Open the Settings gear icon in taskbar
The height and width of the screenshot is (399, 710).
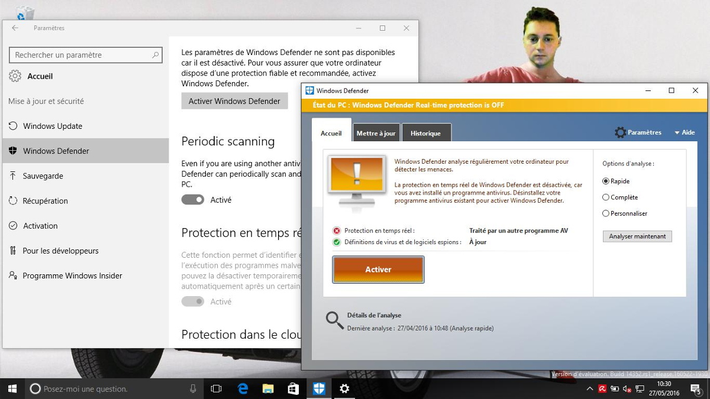tap(344, 388)
